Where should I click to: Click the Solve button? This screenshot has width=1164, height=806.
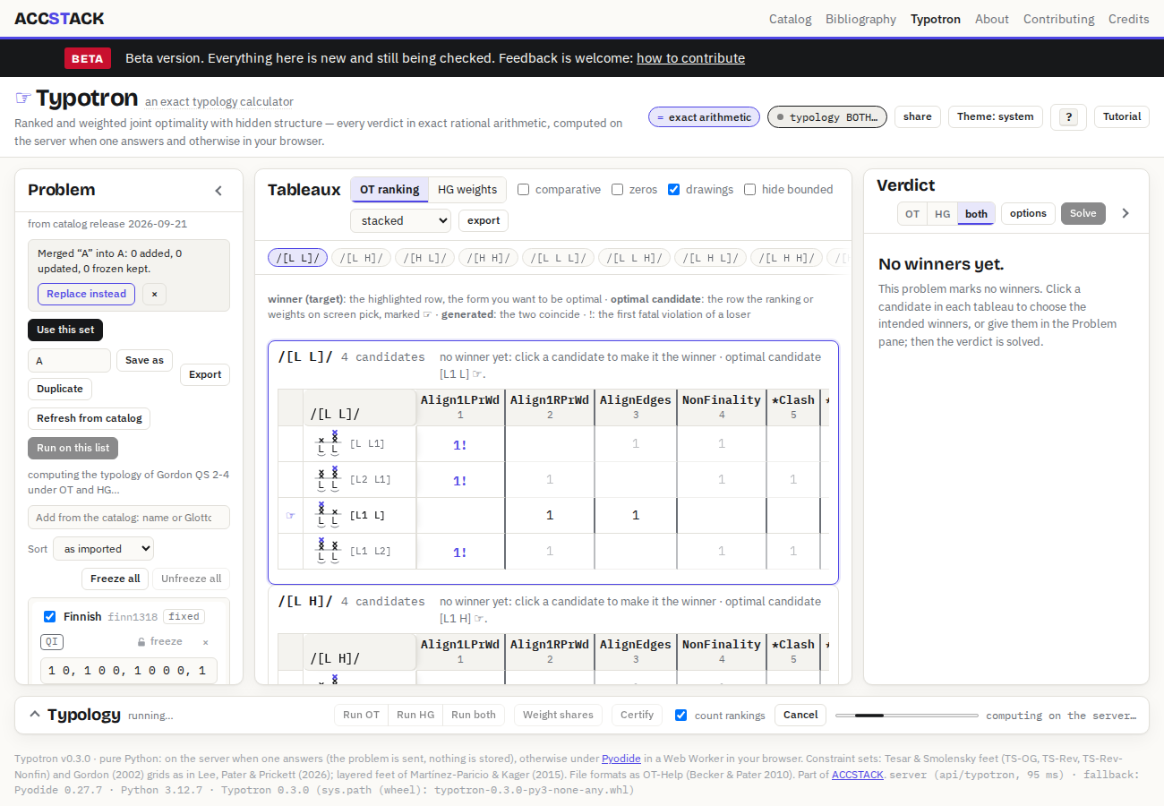(x=1083, y=213)
